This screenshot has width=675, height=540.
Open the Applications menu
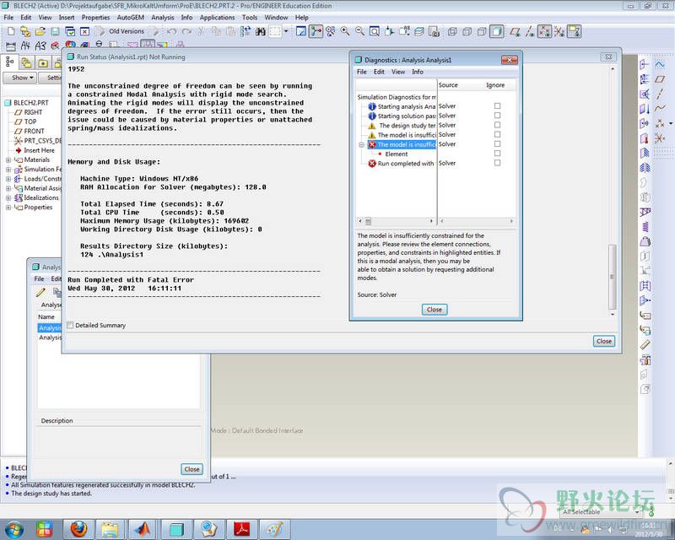click(x=217, y=17)
